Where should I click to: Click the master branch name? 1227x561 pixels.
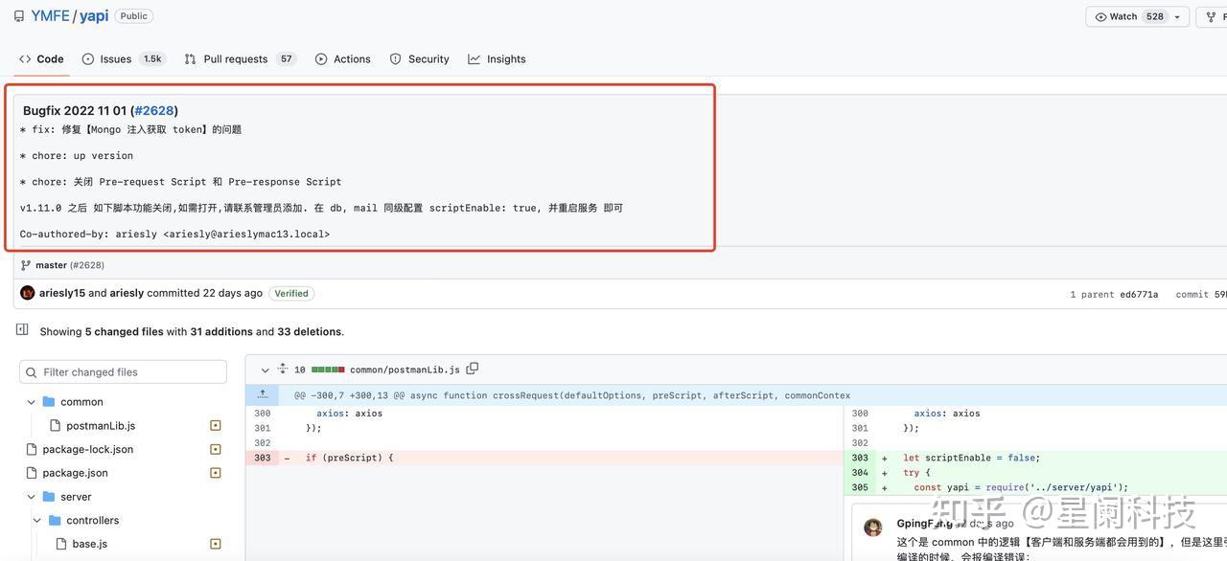click(x=51, y=265)
